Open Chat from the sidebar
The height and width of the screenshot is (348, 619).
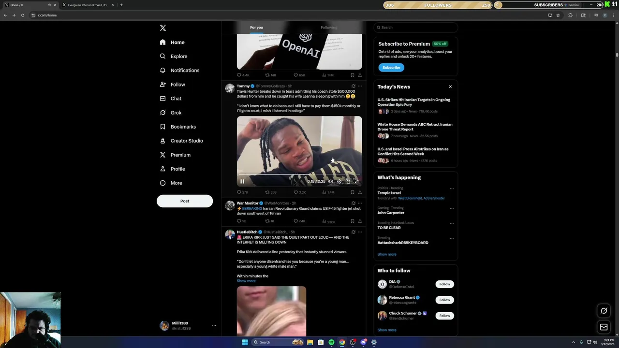(171, 99)
